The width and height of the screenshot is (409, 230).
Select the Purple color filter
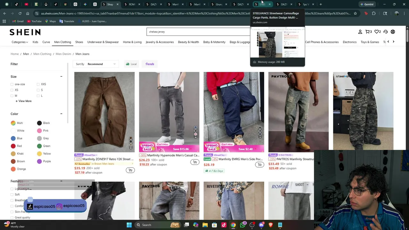[x=44, y=161]
